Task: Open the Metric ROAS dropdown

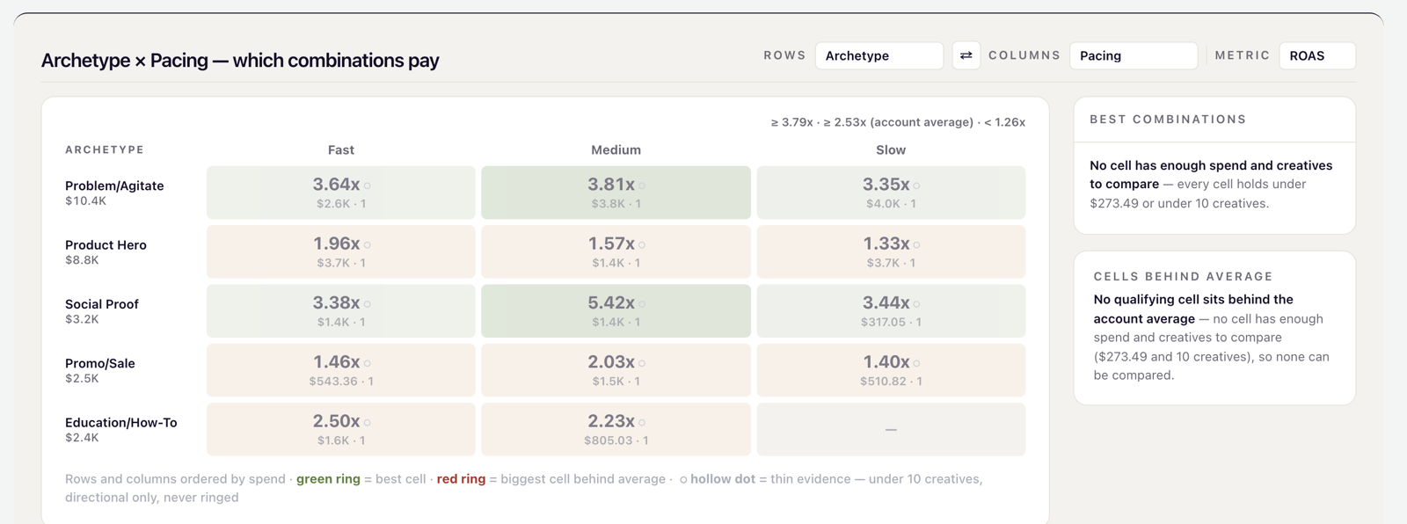Action: click(1317, 55)
